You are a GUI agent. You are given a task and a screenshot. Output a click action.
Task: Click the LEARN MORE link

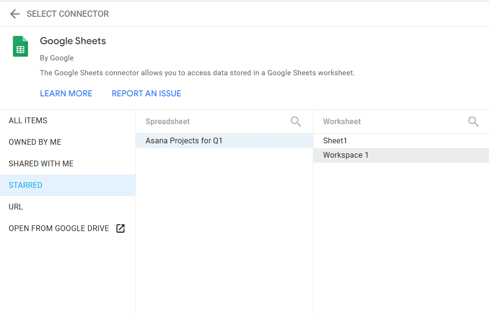(x=66, y=93)
